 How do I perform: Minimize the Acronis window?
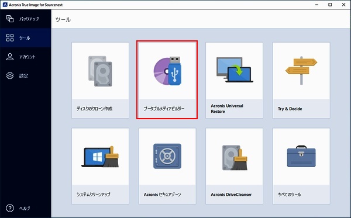click(316, 5)
